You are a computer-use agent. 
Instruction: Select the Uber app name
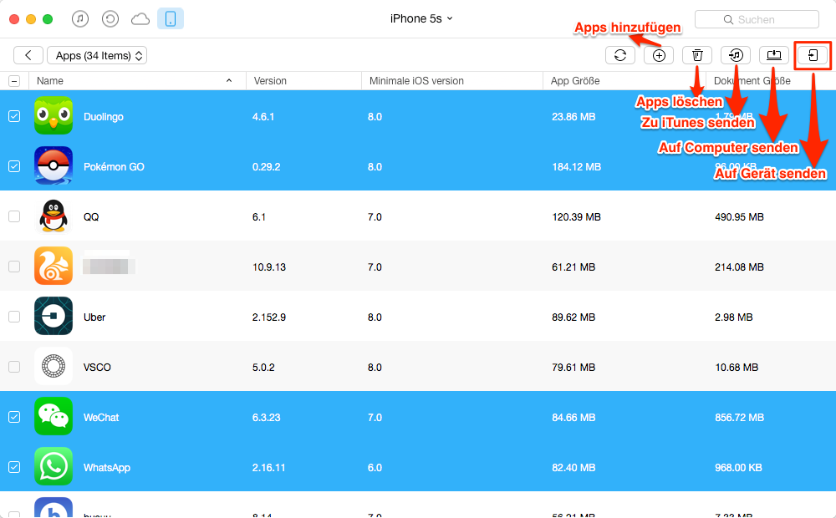pyautogui.click(x=94, y=317)
